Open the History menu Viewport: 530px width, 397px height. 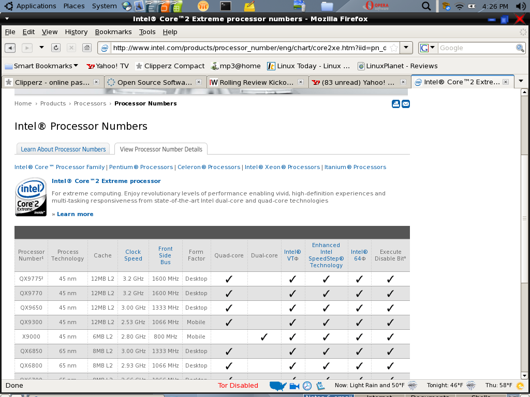(76, 32)
